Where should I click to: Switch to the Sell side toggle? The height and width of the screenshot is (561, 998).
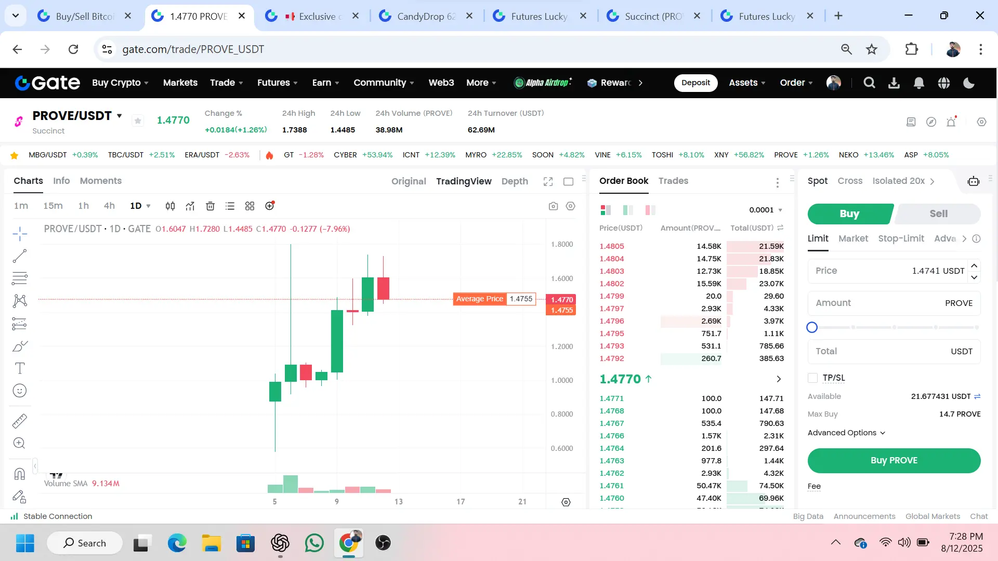click(938, 213)
